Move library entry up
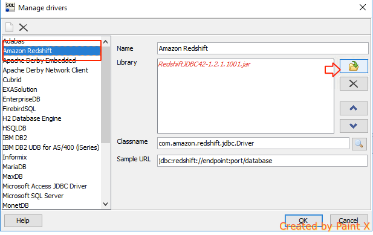This screenshot has height=235, width=373. (x=354, y=108)
